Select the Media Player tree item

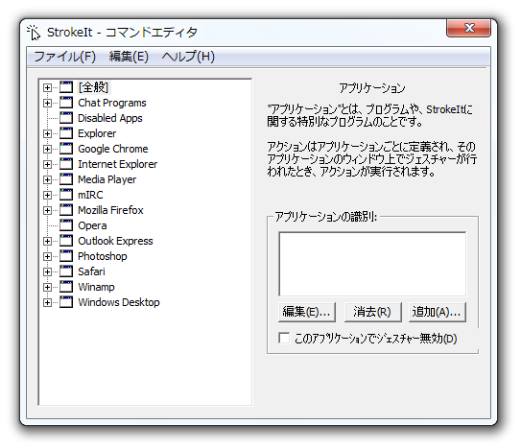(107, 179)
